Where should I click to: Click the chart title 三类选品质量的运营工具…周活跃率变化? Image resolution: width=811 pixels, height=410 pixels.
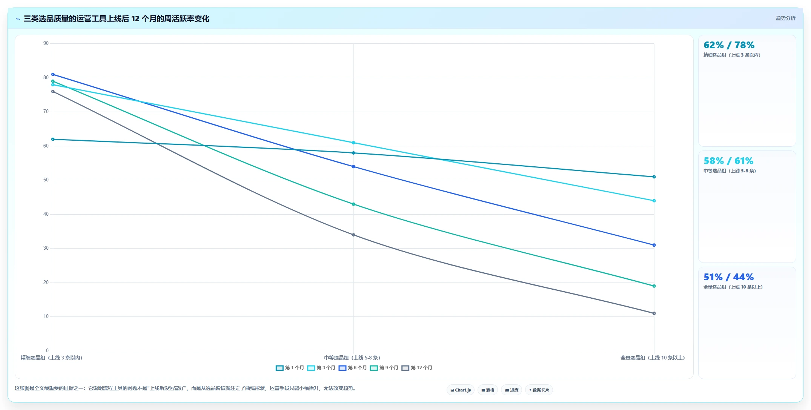pos(116,19)
